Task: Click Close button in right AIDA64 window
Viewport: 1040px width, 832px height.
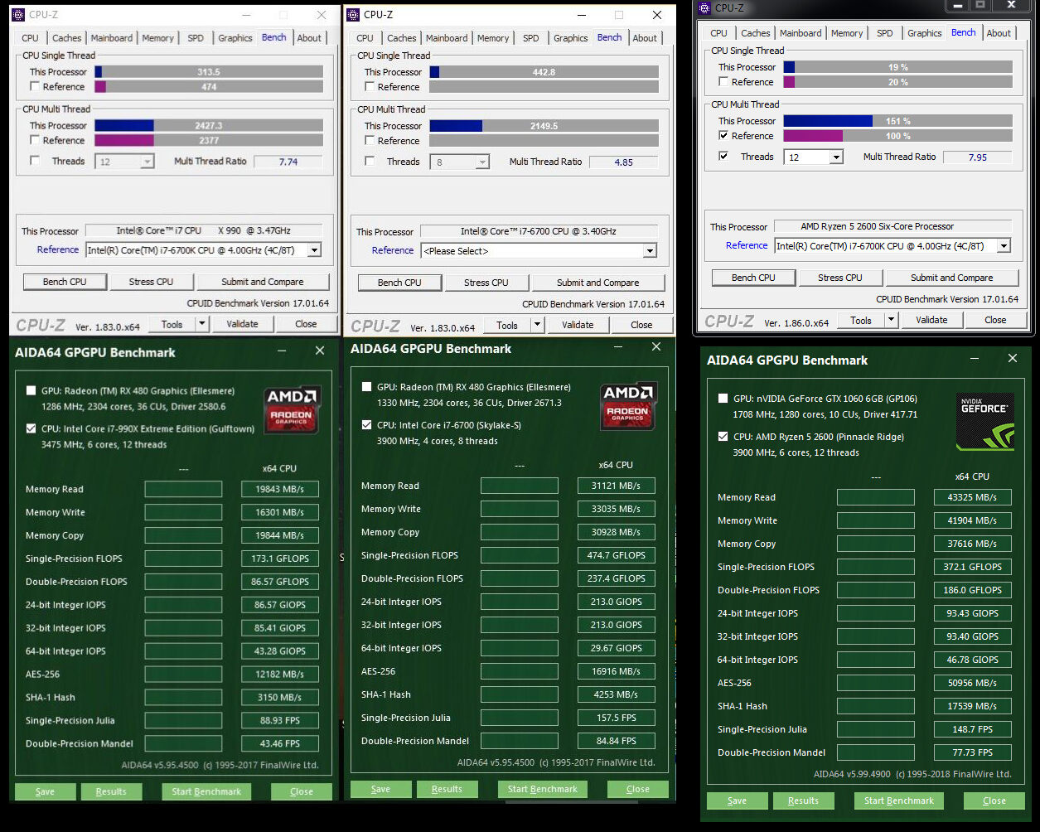Action: (x=994, y=801)
